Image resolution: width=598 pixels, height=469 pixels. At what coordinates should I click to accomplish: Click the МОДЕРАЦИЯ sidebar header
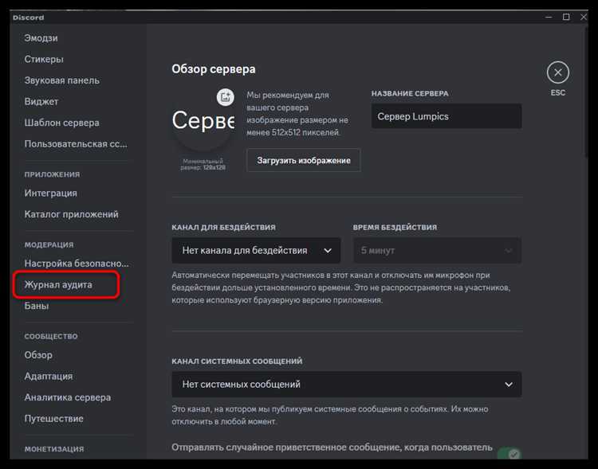tap(49, 244)
